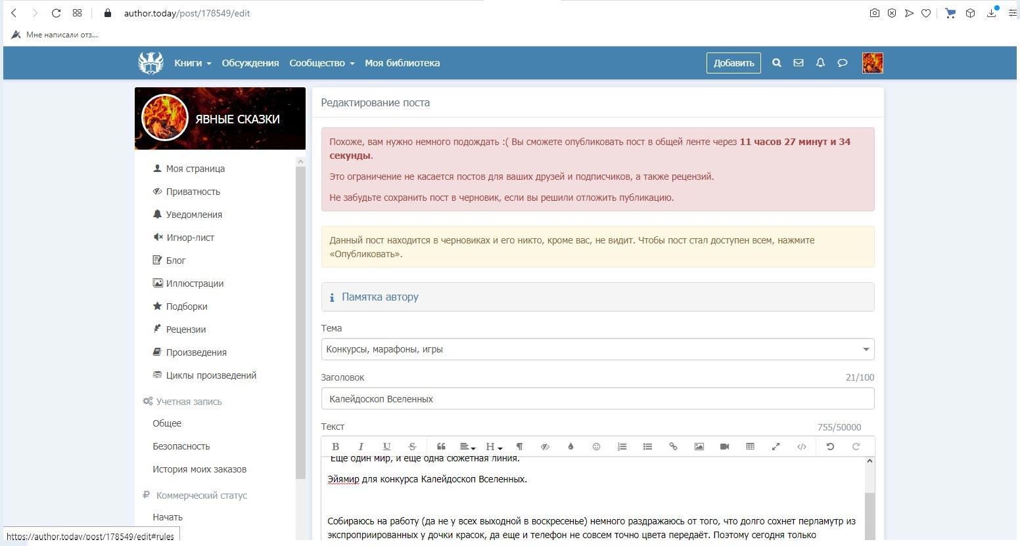Open Рецензии in the left sidebar
Screen dimensions: 1020x546
point(185,329)
